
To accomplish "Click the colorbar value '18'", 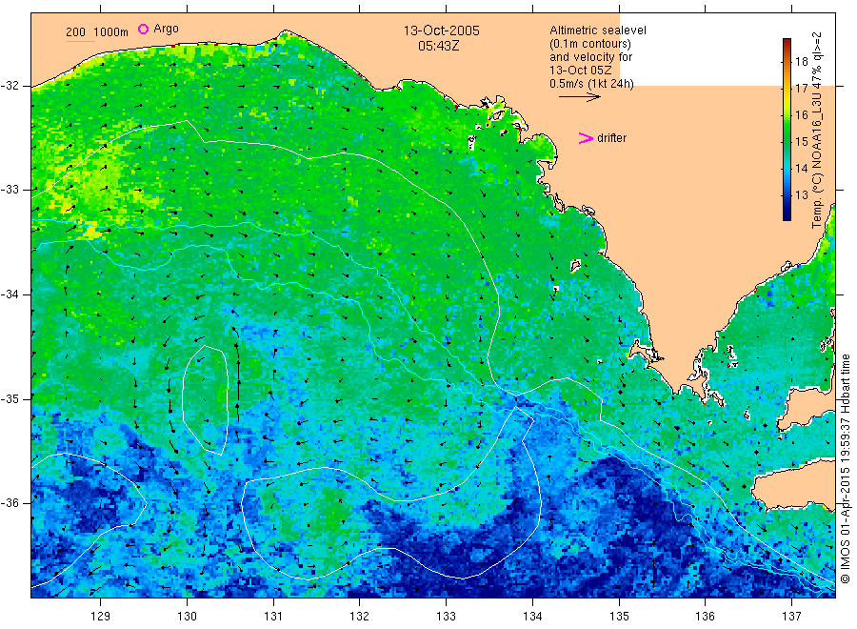I will coord(801,61).
